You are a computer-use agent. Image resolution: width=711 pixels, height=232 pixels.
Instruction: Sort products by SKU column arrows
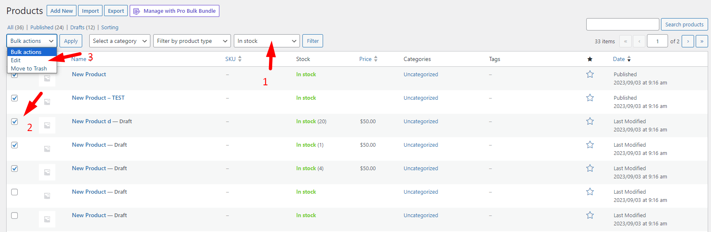240,59
